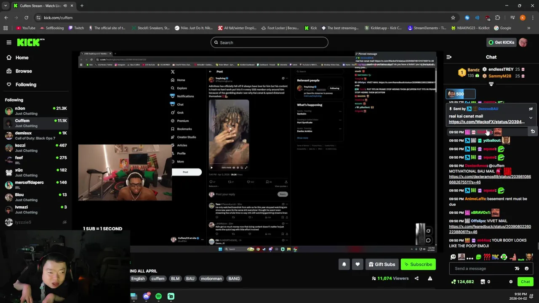
Task: Open mercoffdaperc channel from sidebar
Action: pyautogui.click(x=36, y=185)
